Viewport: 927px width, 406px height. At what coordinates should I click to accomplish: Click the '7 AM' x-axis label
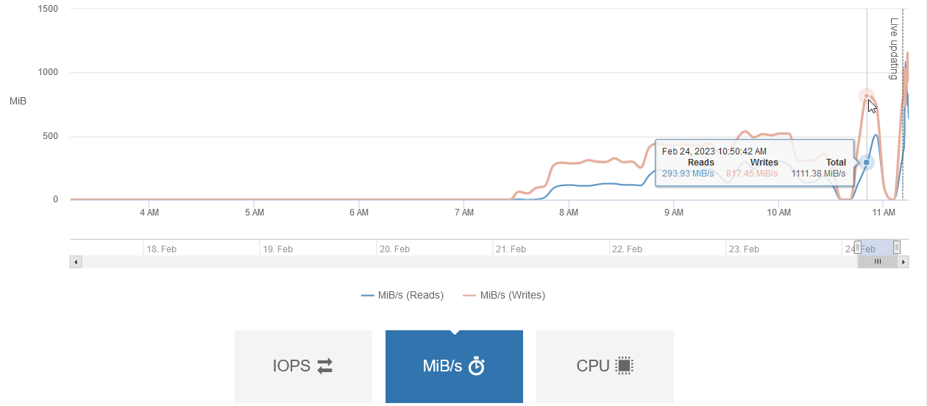click(x=464, y=213)
